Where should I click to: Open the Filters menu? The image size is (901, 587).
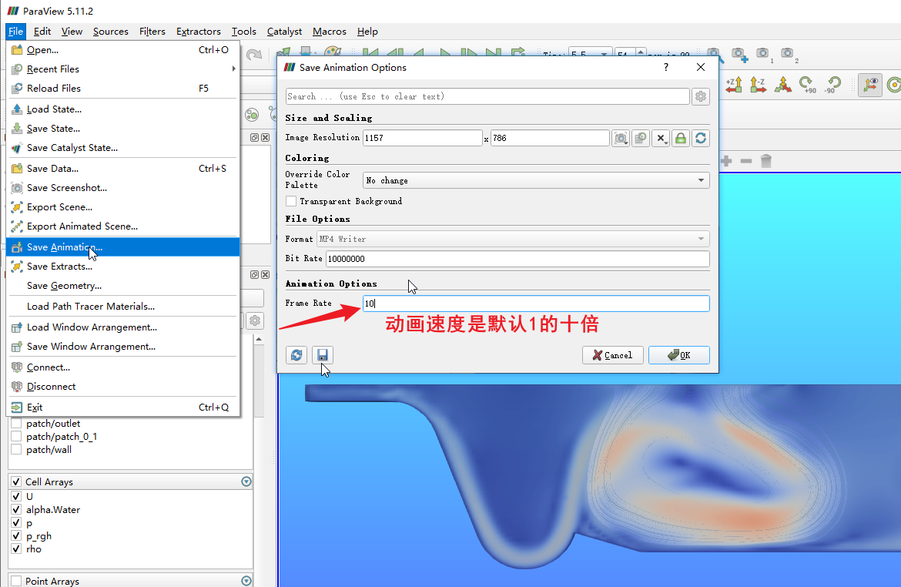click(x=152, y=32)
